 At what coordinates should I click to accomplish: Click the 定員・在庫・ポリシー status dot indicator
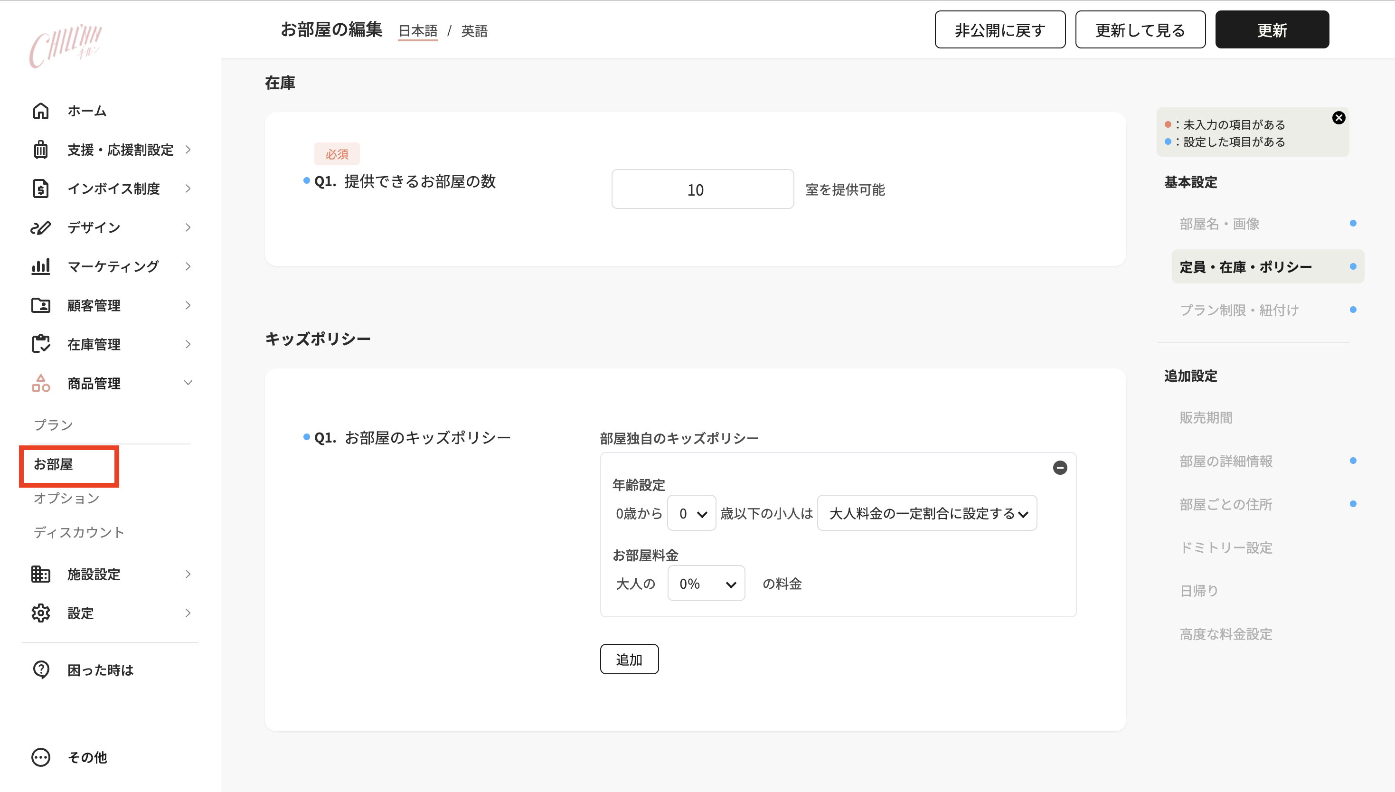(1353, 266)
